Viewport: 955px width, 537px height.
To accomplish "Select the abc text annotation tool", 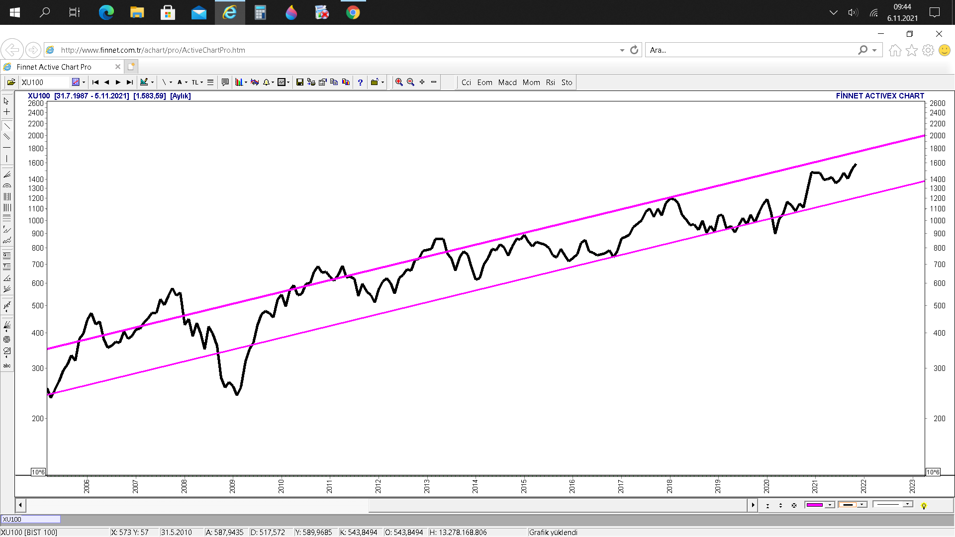I will [7, 365].
